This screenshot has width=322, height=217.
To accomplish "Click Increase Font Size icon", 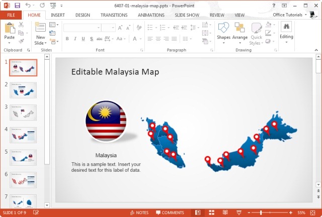I will (120, 28).
